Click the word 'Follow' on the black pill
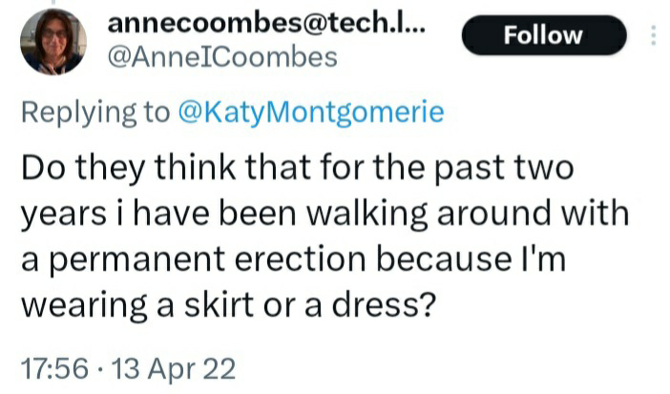The image size is (670, 394). pos(543,35)
